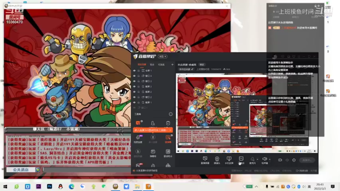340x191 pixels.
Task: Open 弹幕秀 danmaku show tool
Action: tap(153, 153)
